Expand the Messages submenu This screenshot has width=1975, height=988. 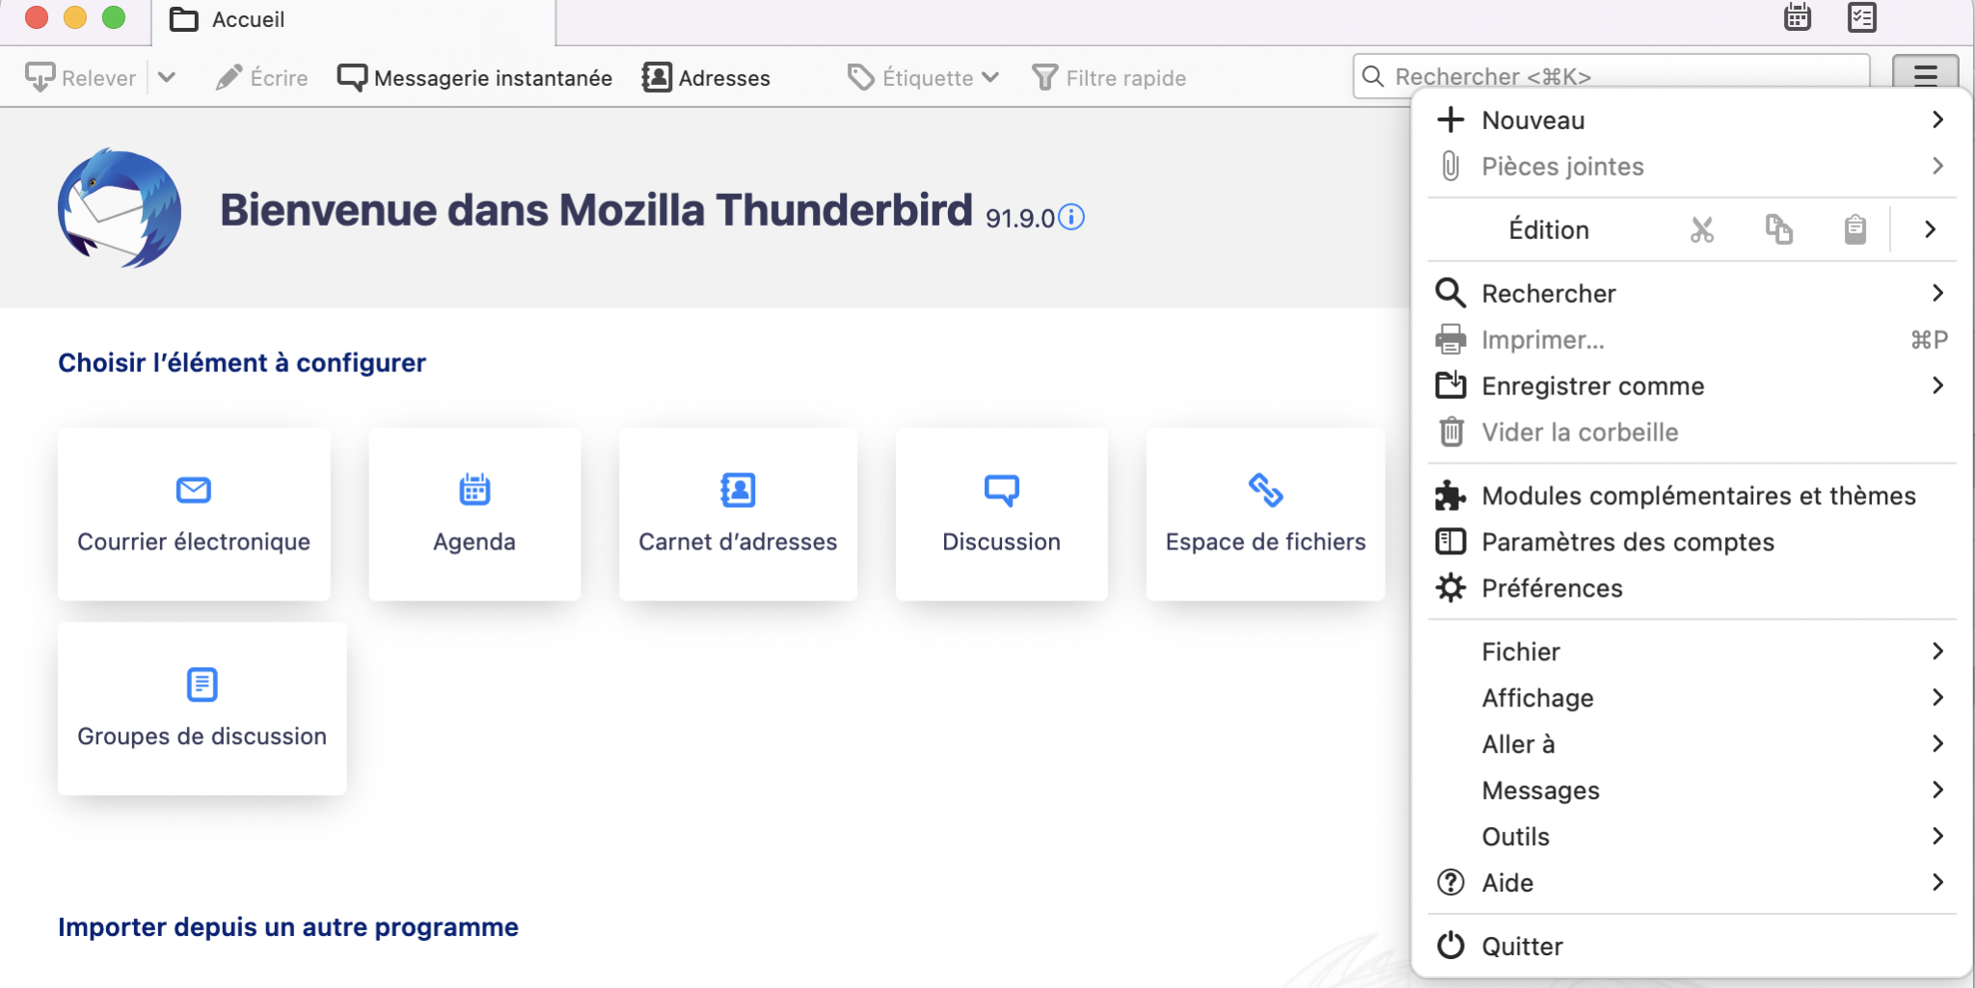point(1691,791)
